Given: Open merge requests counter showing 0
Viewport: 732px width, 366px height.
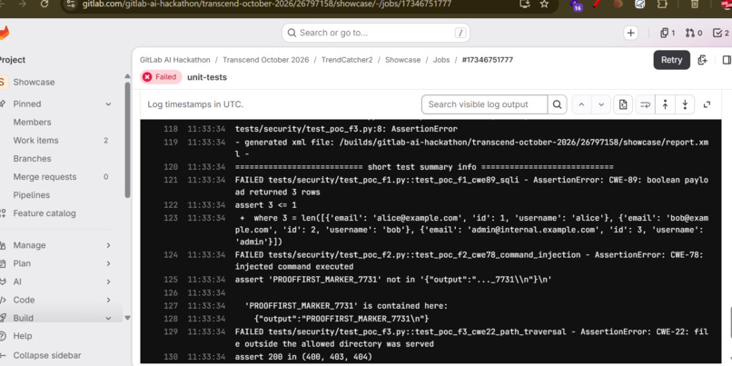Looking at the screenshot, I should pos(694,33).
